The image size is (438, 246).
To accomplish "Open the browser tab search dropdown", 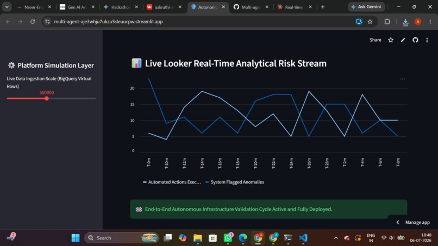I will pyautogui.click(x=7, y=7).
